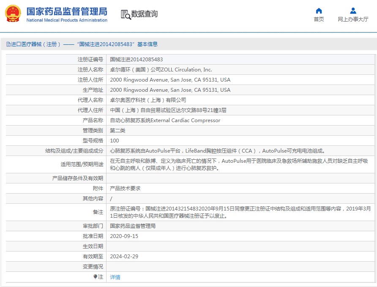Image resolution: width=377 pixels, height=287 pixels.
Task: Click the 注册证编号 row label
Action: click(x=90, y=59)
